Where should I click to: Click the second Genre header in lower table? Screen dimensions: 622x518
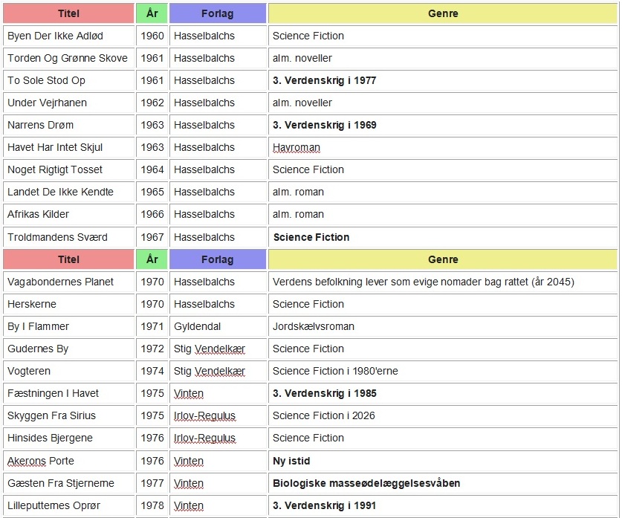442,259
